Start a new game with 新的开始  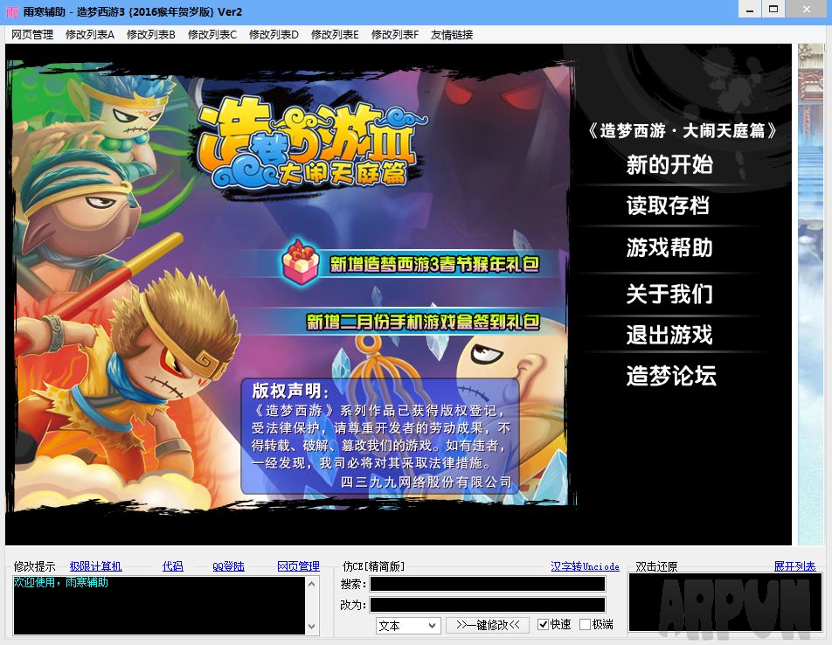click(669, 165)
